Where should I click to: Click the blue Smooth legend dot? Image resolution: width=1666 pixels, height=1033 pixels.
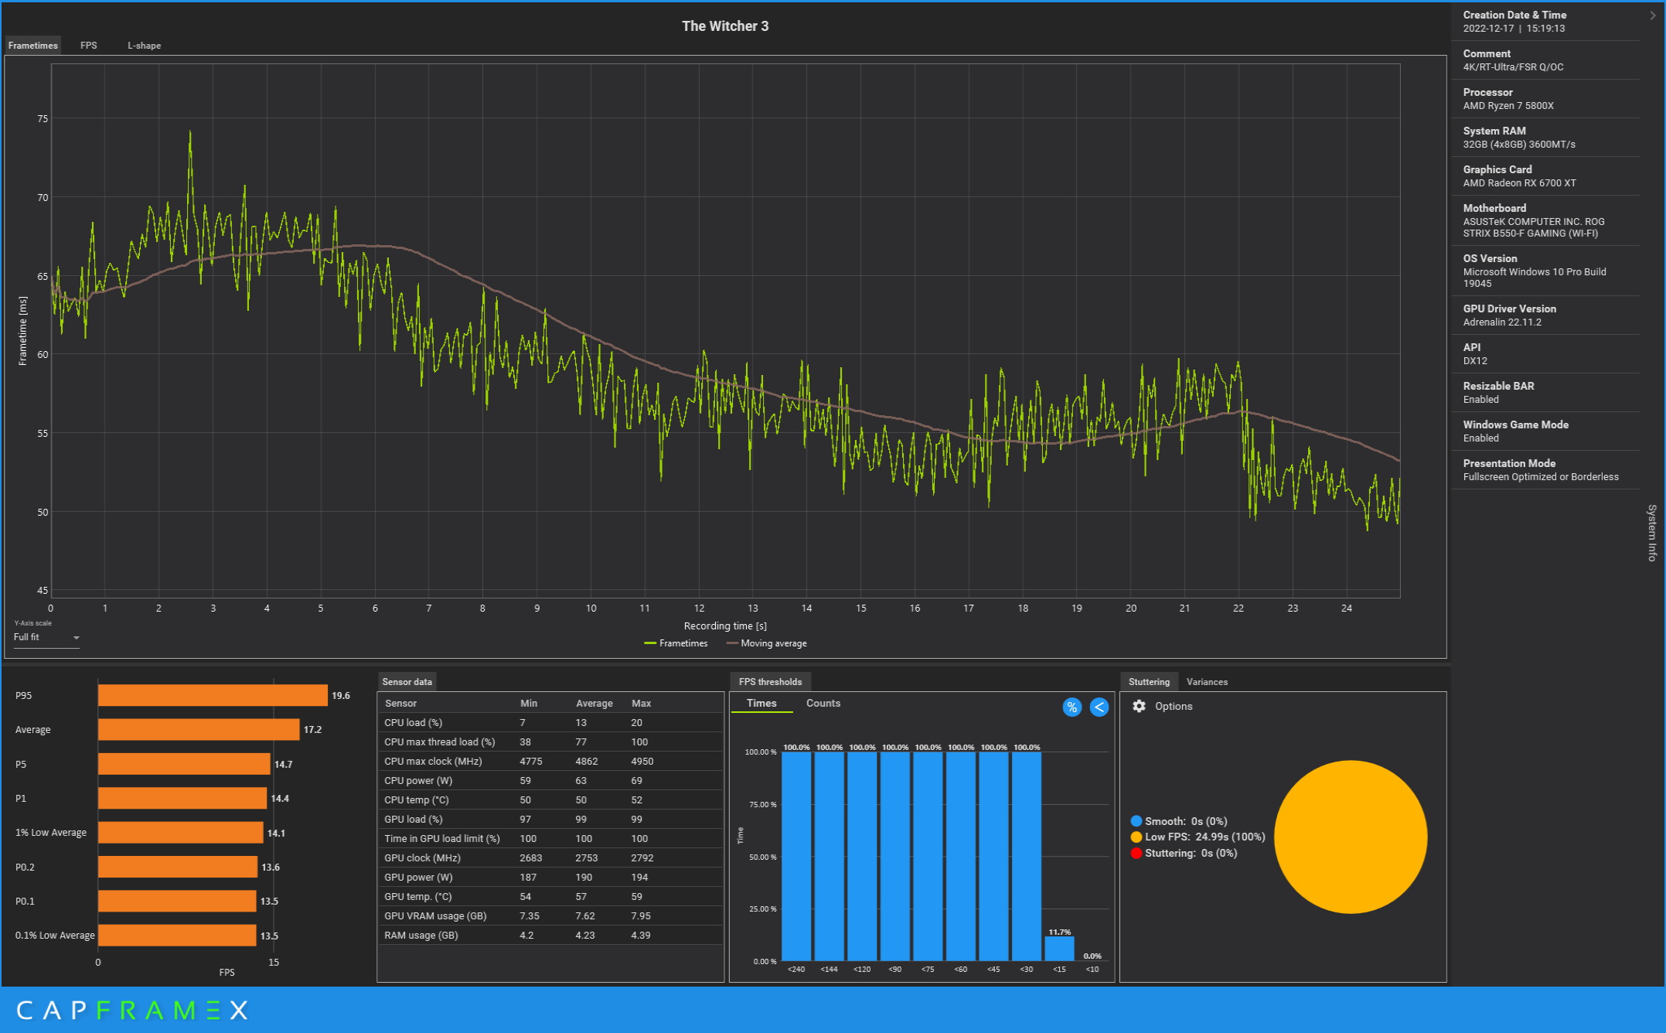[1136, 821]
